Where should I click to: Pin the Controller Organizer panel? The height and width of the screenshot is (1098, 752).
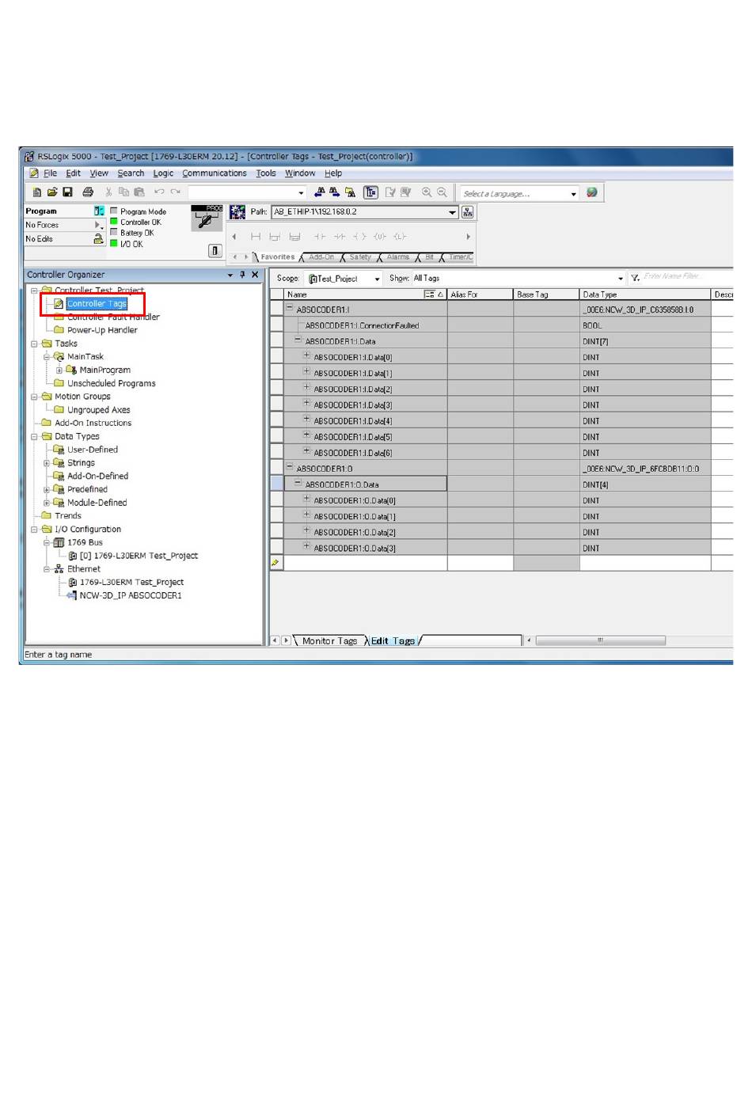[x=242, y=275]
